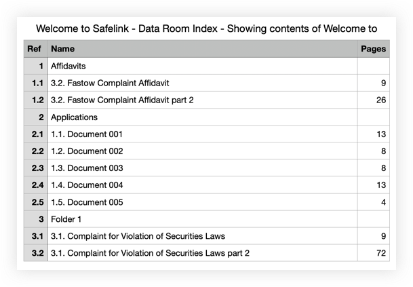Image resolution: width=413 pixels, height=287 pixels.
Task: Open 3.2. Fastow Complaint Affidavit
Action: coord(109,83)
